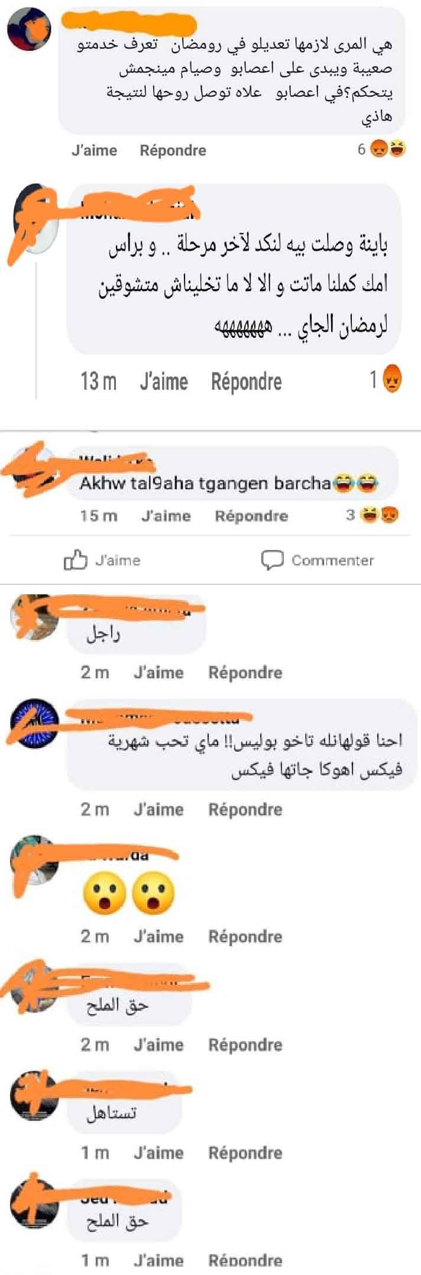
Task: Like the راجل comment
Action: [x=158, y=672]
